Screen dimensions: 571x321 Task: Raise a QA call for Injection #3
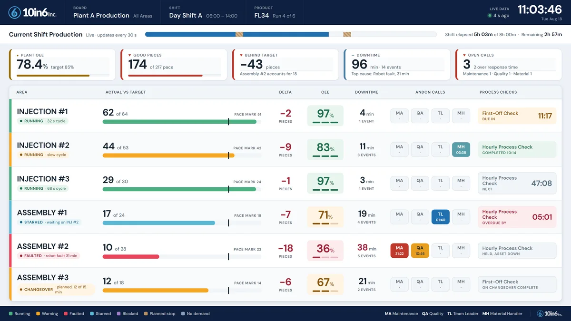coord(420,183)
